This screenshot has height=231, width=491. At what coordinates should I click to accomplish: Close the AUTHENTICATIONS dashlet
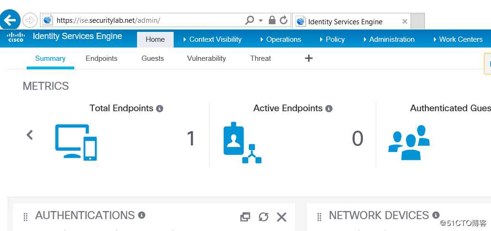pos(282,217)
